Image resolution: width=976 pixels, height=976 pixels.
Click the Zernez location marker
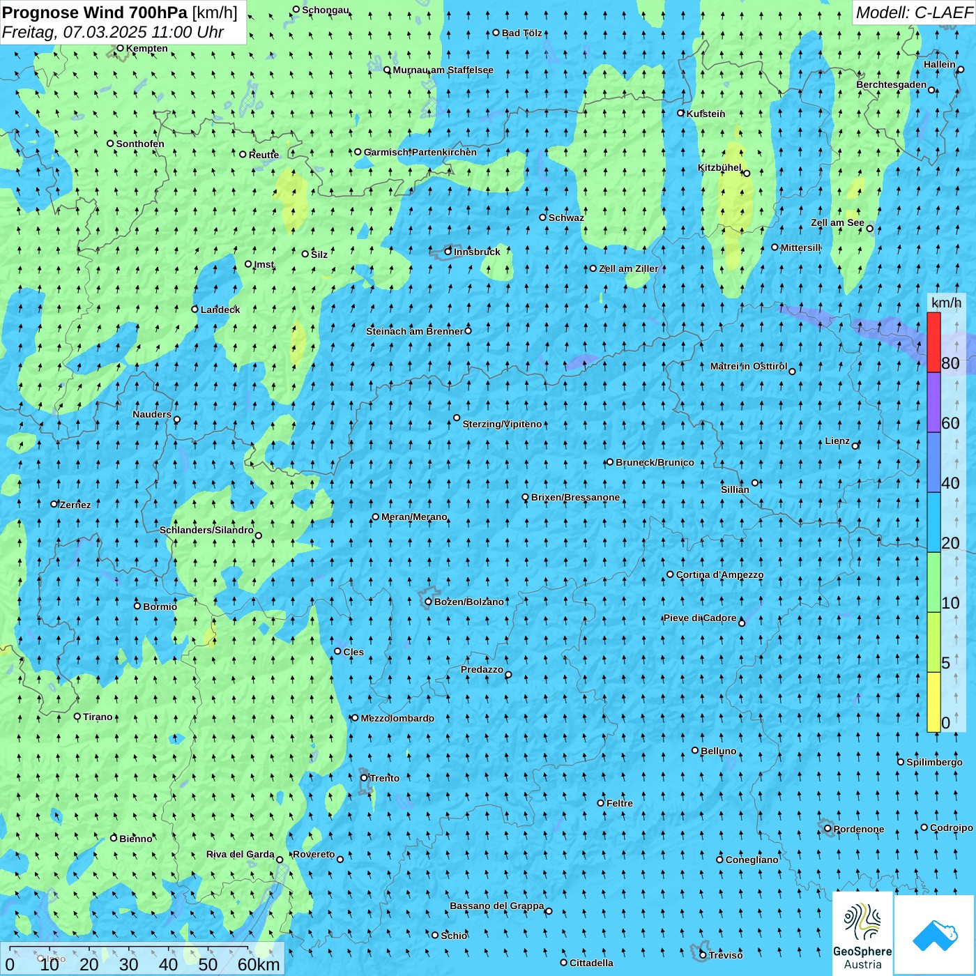54,504
